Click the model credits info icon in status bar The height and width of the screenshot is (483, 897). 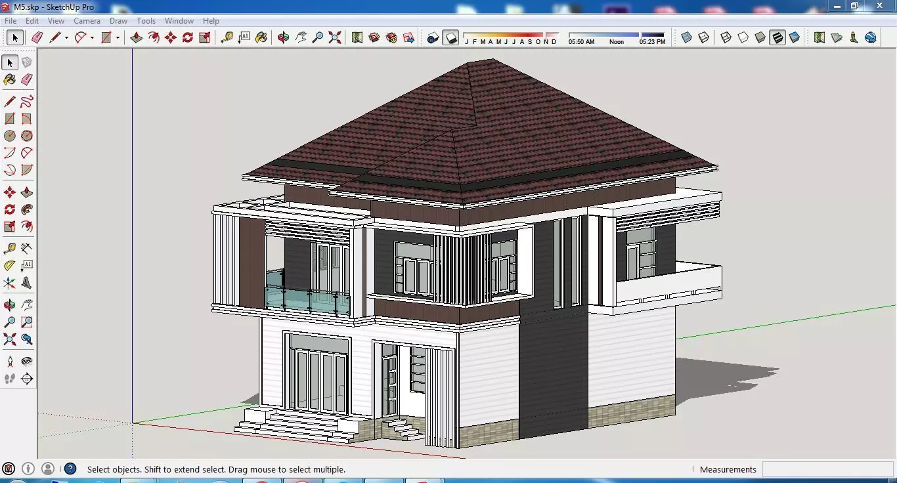pyautogui.click(x=28, y=469)
